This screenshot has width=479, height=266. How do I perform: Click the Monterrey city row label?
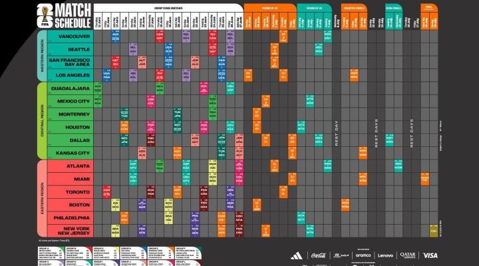coord(70,114)
